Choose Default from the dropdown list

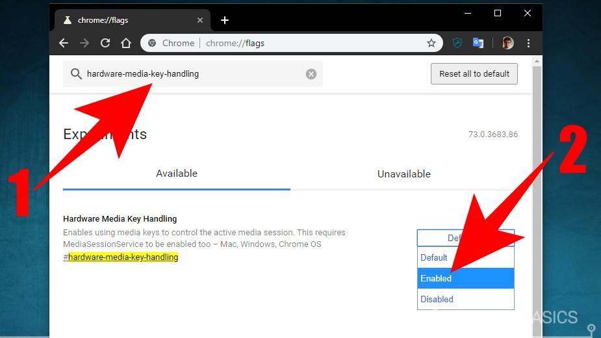click(466, 257)
